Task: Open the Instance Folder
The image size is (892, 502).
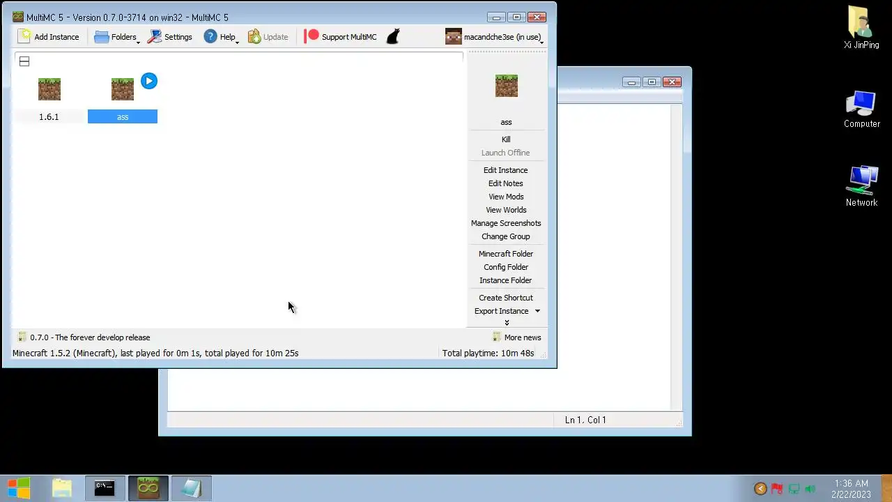Action: (x=506, y=280)
